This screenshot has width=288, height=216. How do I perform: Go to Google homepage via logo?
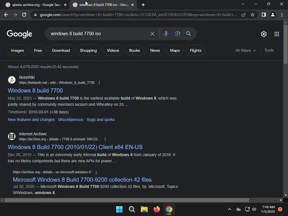tap(19, 34)
